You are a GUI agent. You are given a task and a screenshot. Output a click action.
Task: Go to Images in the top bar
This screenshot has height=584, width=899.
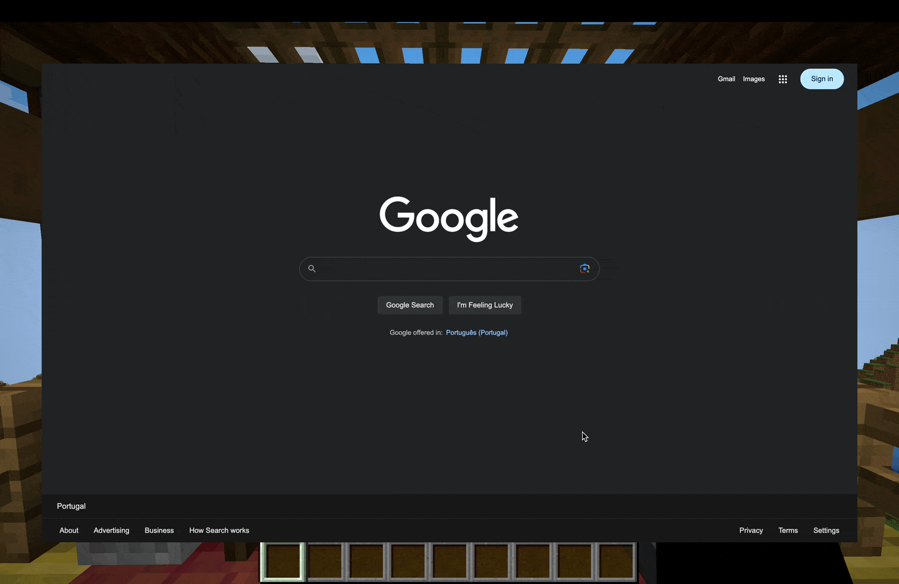[x=753, y=79]
